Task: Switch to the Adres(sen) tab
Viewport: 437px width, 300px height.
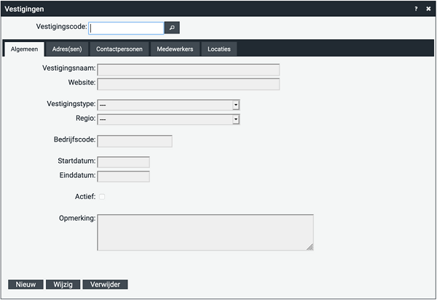Action: (67, 49)
